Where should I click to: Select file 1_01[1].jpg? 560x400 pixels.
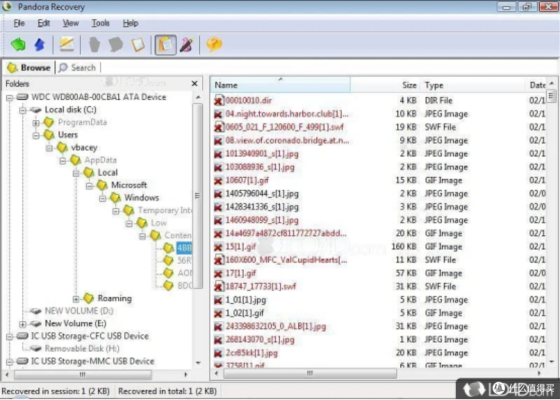[245, 299]
